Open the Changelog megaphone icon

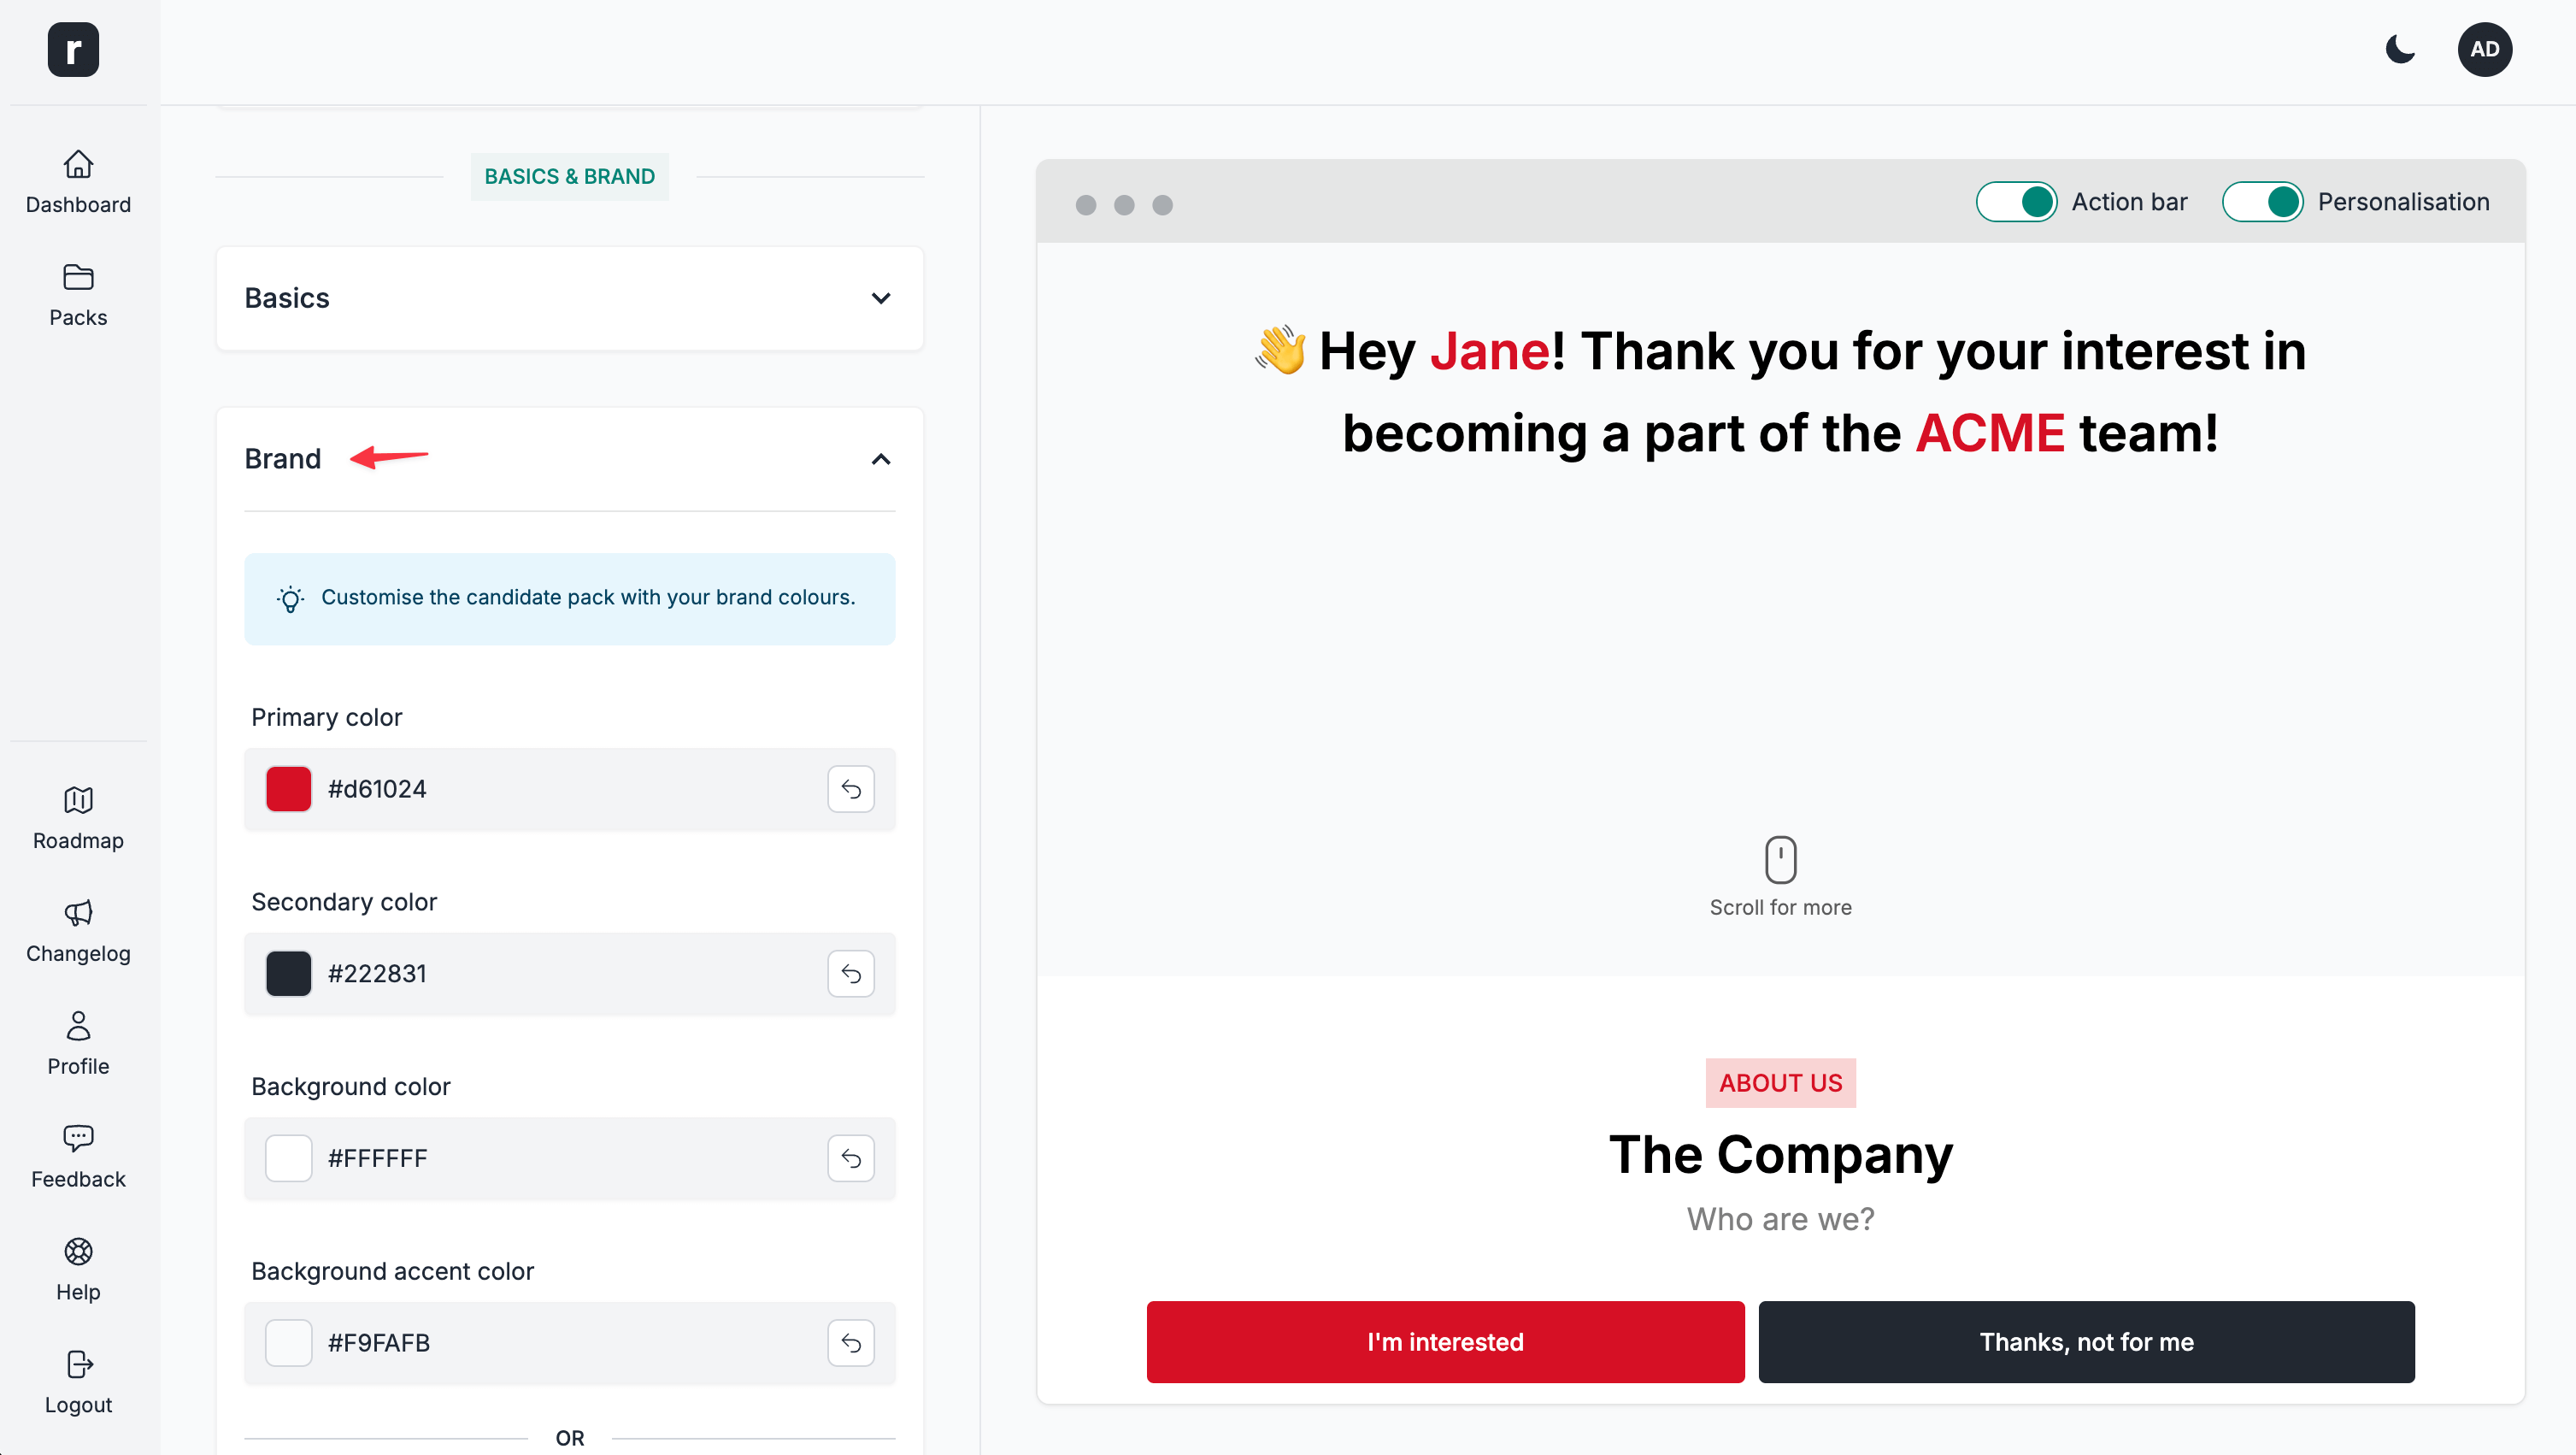tap(78, 912)
